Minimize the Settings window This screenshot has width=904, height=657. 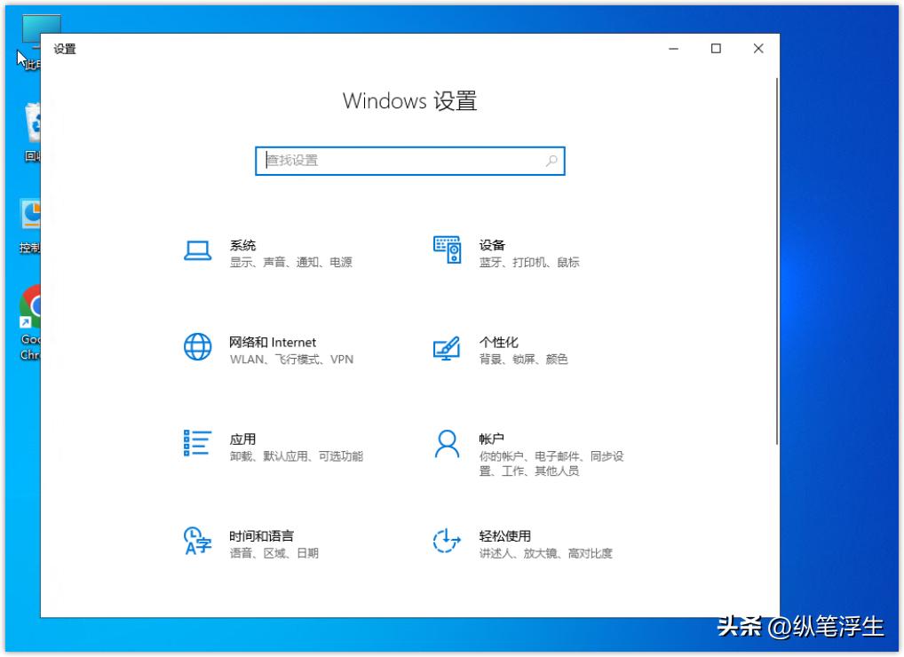(x=673, y=49)
